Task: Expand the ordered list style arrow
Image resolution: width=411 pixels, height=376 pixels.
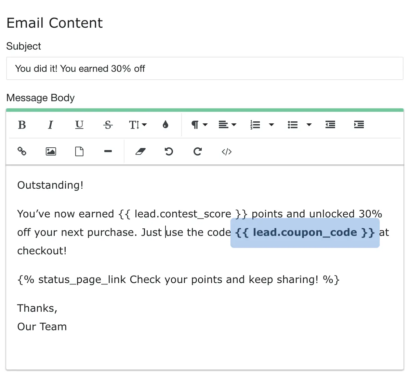Action: [x=271, y=125]
